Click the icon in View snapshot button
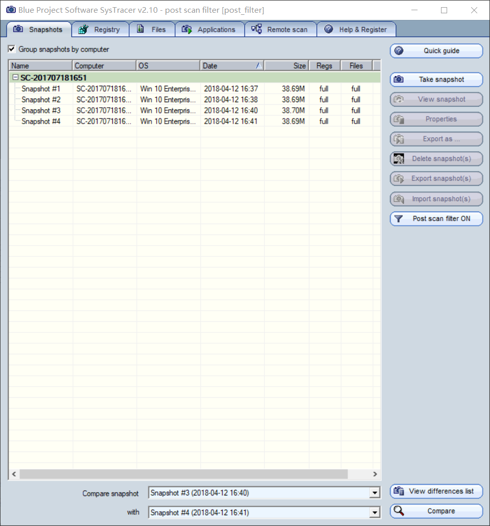This screenshot has width=490, height=526. coord(399,99)
